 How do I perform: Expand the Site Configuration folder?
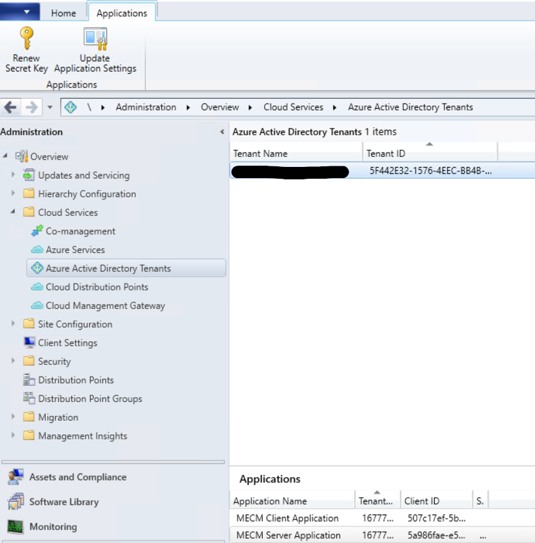(13, 324)
